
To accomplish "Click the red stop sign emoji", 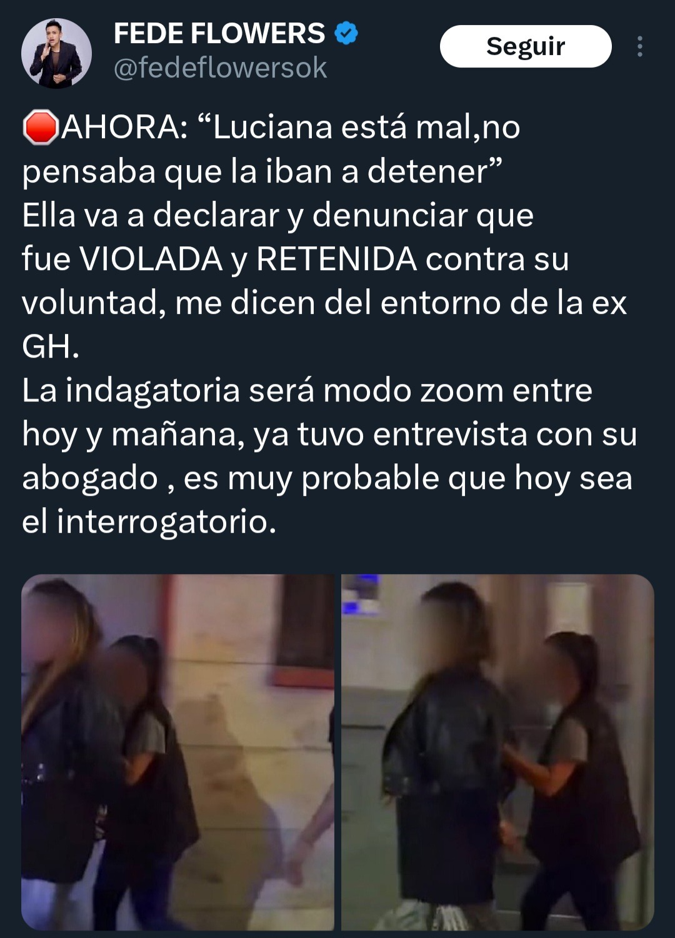I will pos(41,128).
